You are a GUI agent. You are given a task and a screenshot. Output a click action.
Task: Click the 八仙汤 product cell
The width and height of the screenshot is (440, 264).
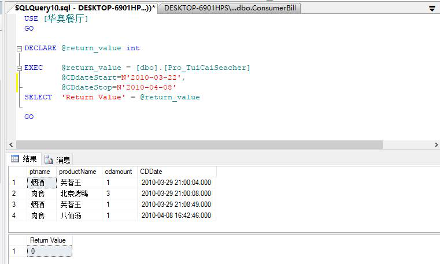coord(79,215)
